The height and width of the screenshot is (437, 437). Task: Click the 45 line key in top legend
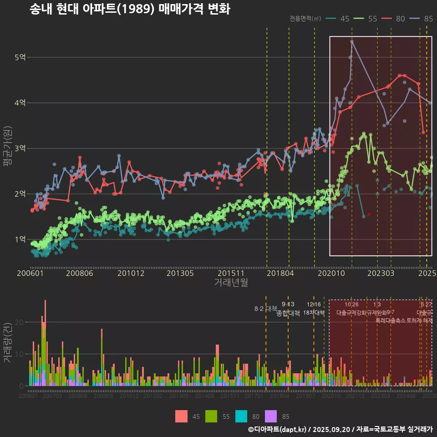click(332, 19)
